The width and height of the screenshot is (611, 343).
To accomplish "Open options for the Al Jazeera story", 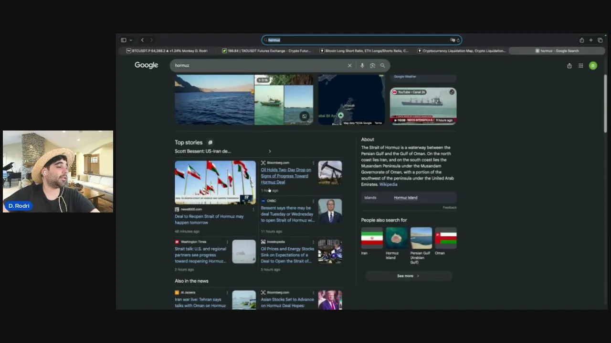I will click(x=227, y=293).
